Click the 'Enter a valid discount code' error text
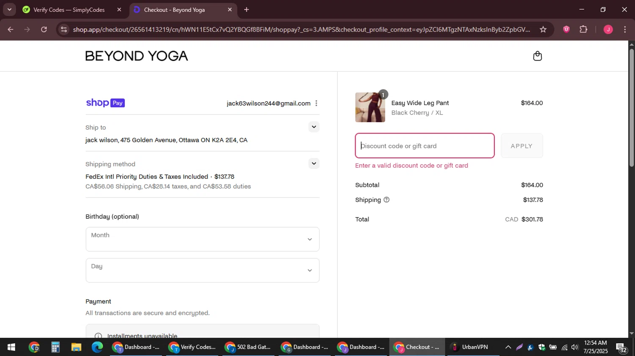 (411, 166)
